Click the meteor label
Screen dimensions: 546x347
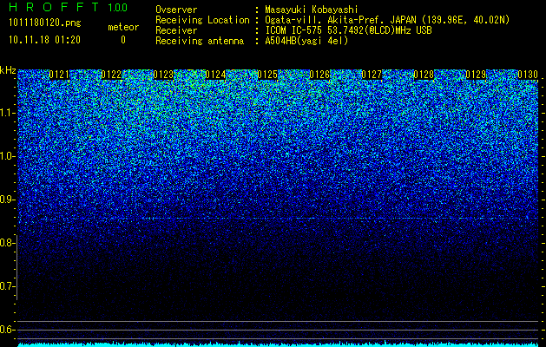click(123, 27)
